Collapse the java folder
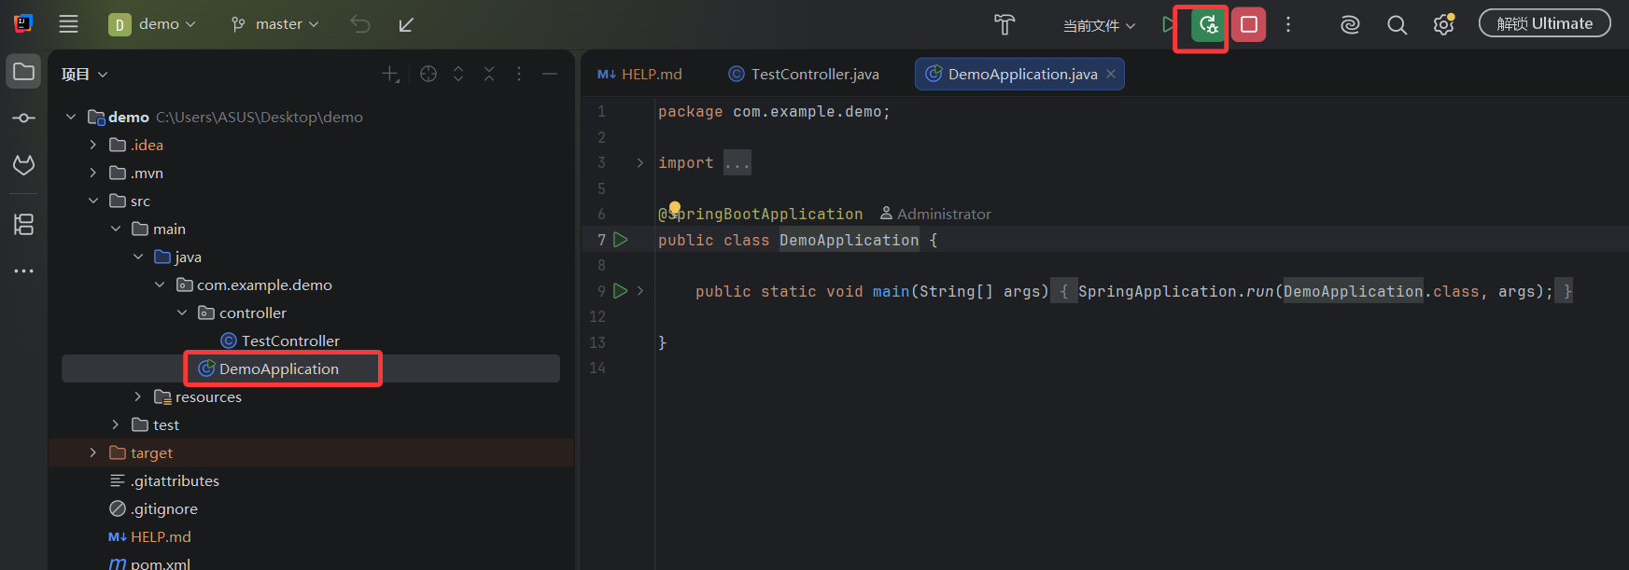This screenshot has height=570, width=1629. tap(138, 257)
